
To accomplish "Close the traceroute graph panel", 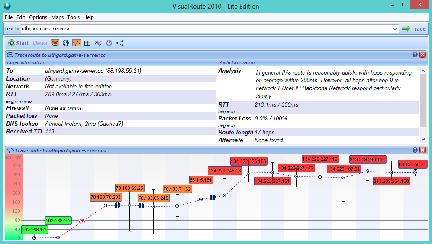I will click(422, 150).
